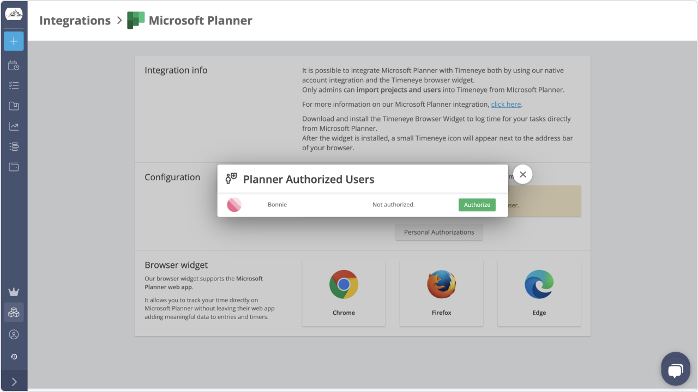This screenshot has height=392, width=698.
Task: Dismiss the Planner Authorized Users dialog
Action: (x=522, y=174)
